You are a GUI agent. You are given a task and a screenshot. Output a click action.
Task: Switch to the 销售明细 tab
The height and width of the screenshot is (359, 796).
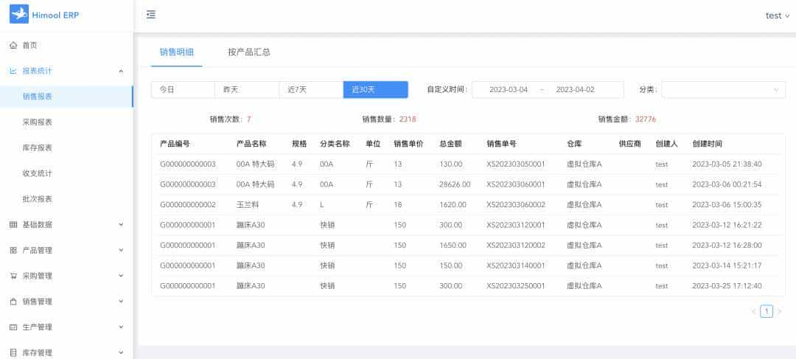pos(177,52)
